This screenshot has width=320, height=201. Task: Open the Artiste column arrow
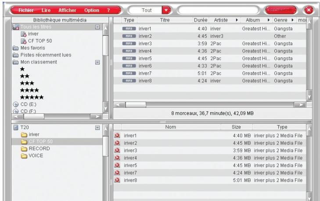pyautogui.click(x=237, y=20)
